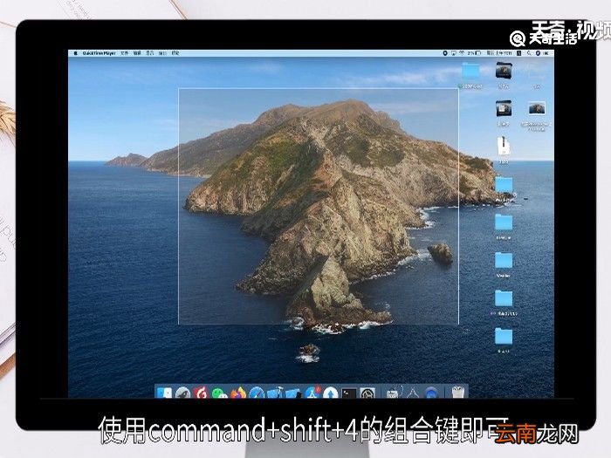
Task: Open Spotlight search magnifier in menu bar
Action: point(529,53)
